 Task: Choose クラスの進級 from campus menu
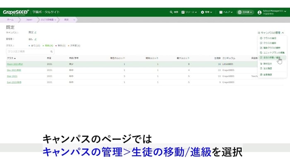click(x=270, y=43)
